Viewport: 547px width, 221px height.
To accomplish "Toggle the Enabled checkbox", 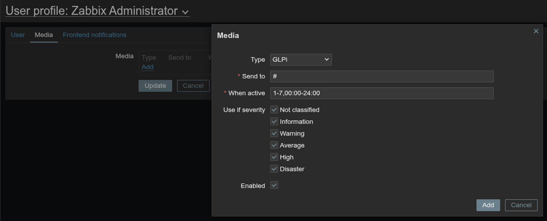I will click(x=274, y=185).
